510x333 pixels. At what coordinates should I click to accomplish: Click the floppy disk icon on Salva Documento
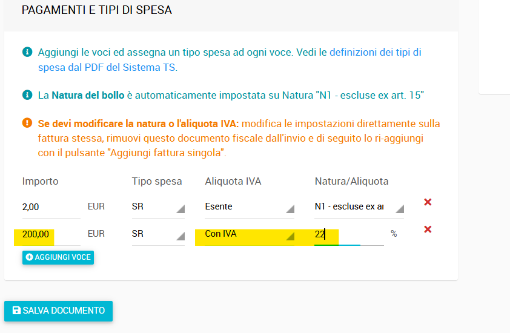[16, 310]
